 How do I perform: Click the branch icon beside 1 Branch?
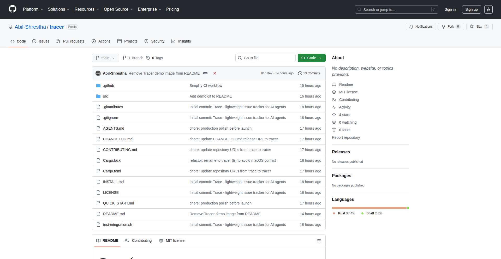pos(124,58)
